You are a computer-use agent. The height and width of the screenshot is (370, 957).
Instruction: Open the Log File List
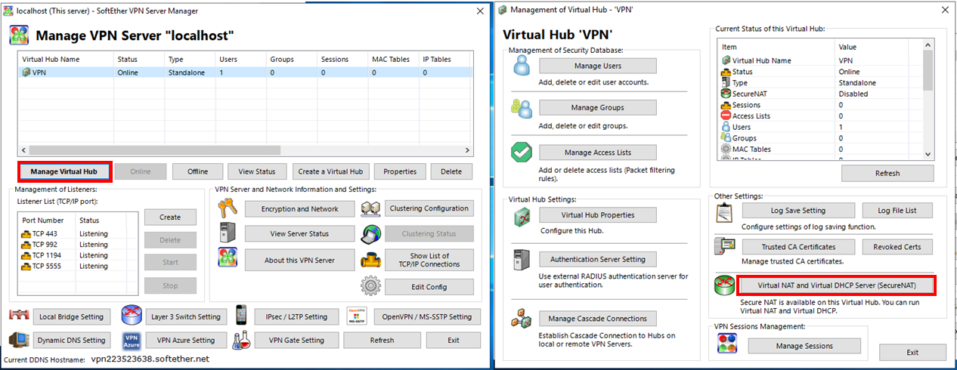pyautogui.click(x=899, y=210)
